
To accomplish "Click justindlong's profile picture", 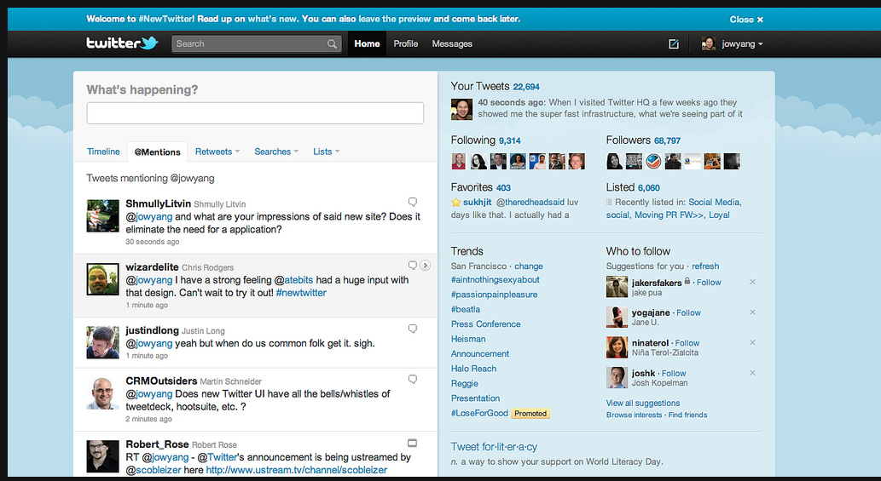I will (103, 342).
